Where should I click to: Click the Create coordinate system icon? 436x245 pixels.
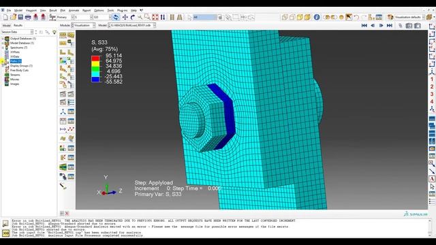coord(63,112)
